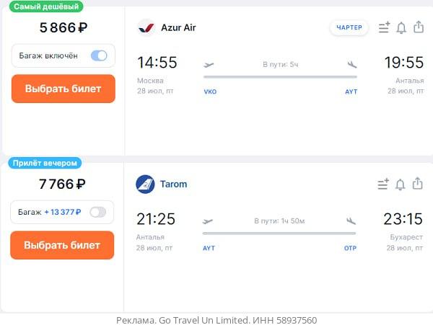Share the Azur Air flight ticket
The height and width of the screenshot is (325, 433).
click(x=418, y=27)
